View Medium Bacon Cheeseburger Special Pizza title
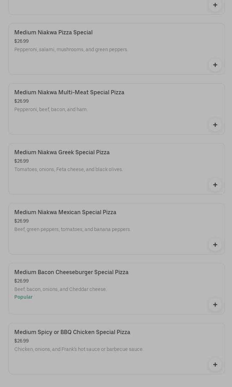Viewport: 232px width, 387px height. click(71, 272)
